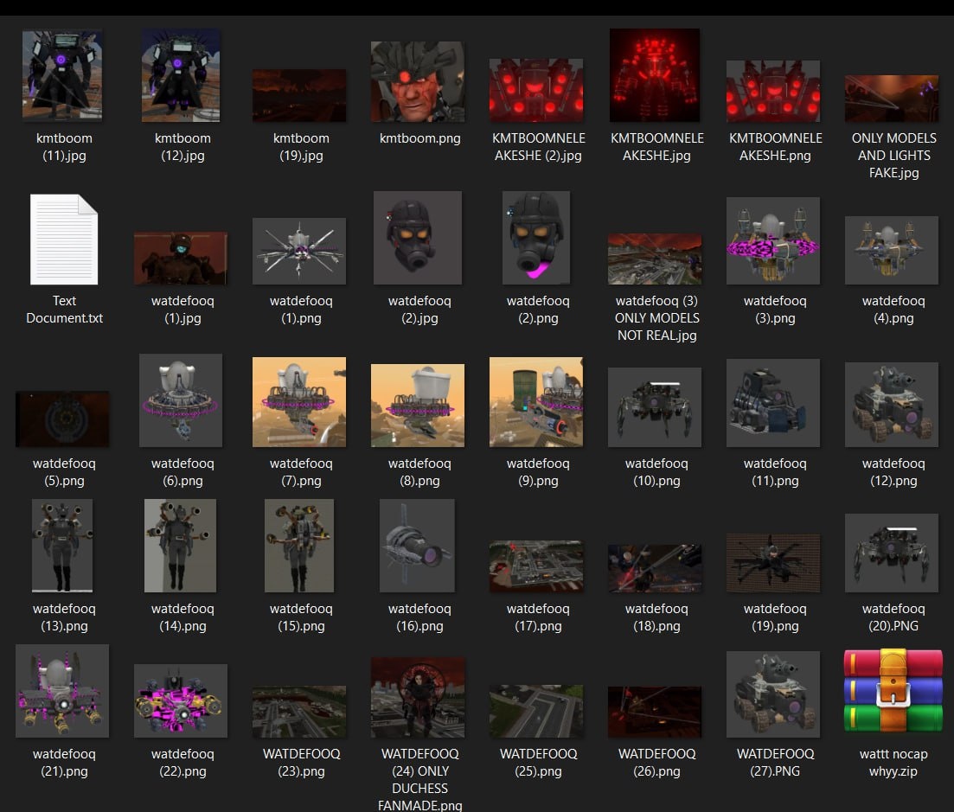Select watdefooq (15).png thumbnail

299,546
